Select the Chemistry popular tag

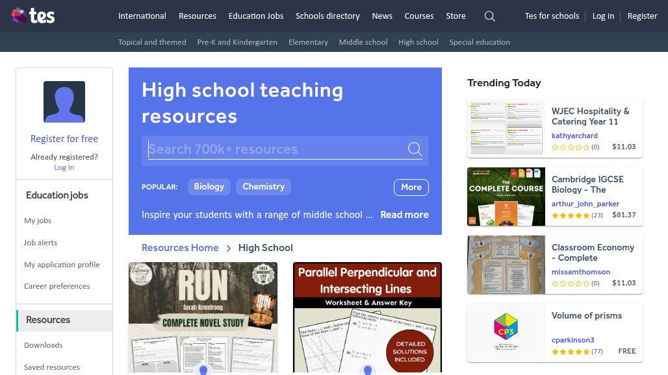coord(263,187)
